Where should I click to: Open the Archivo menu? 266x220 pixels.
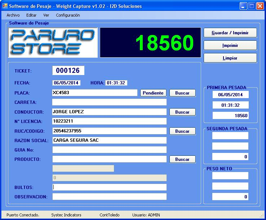13,15
